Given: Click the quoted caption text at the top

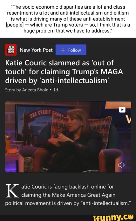Looking at the screenshot, I should (68, 19).
